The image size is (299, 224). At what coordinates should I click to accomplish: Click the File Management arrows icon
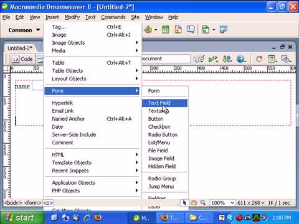click(227, 59)
